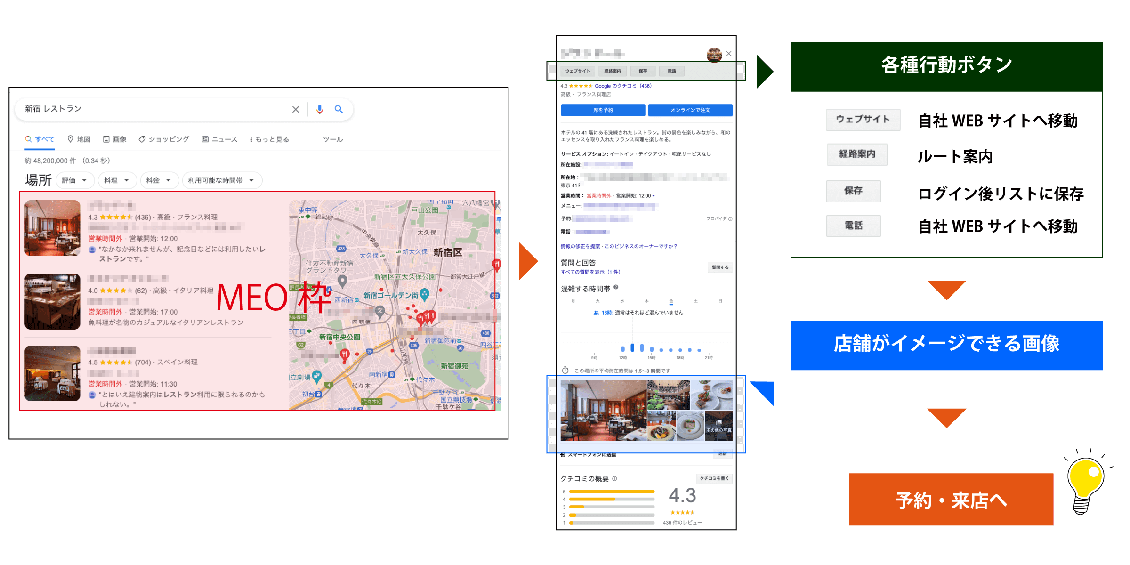Click the (704) · スペイン料理 listing text
The height and width of the screenshot is (565, 1130).
(x=166, y=362)
